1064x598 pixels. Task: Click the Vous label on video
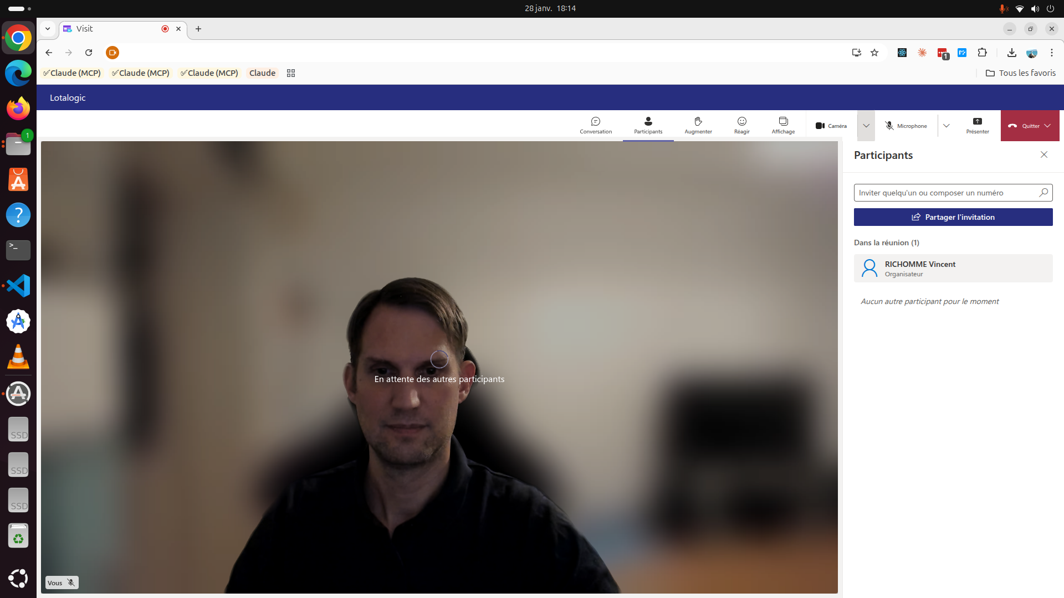(x=55, y=582)
